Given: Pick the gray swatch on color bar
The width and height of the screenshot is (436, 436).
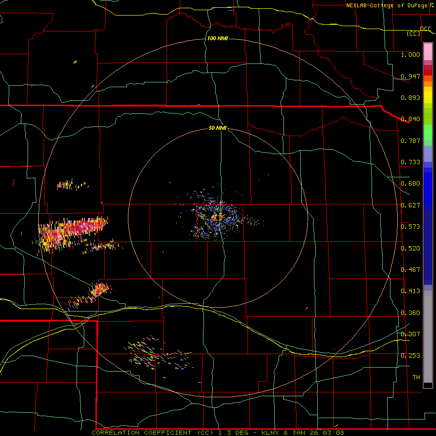Looking at the screenshot, I should (428, 337).
